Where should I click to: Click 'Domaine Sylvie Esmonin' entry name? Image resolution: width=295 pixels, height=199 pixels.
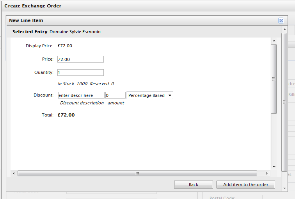(75, 32)
